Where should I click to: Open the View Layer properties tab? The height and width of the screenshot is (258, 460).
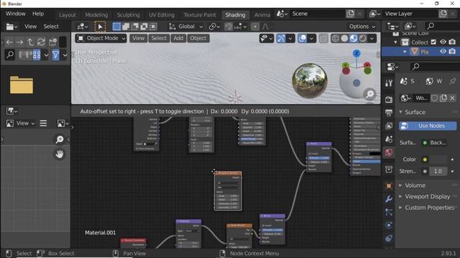[389, 126]
